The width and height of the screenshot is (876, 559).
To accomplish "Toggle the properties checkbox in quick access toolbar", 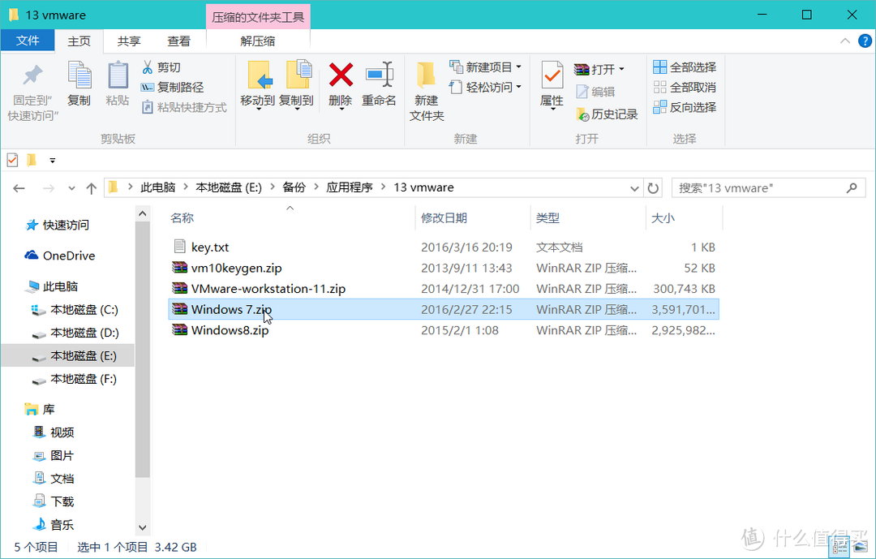I will pyautogui.click(x=12, y=160).
